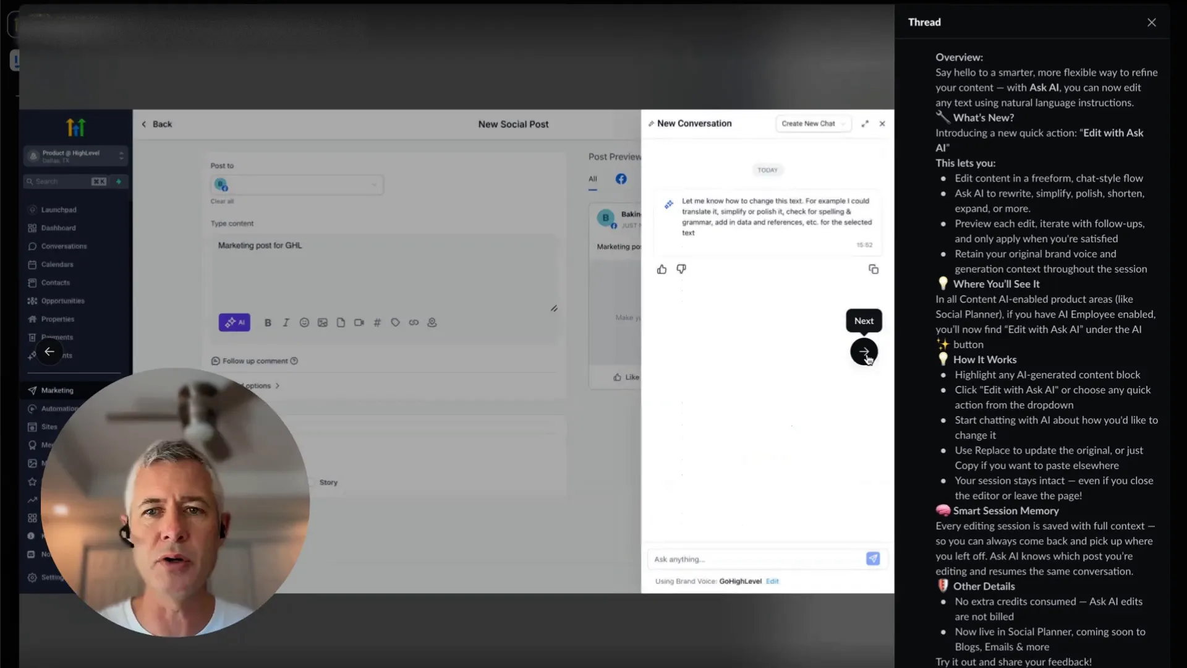Image resolution: width=1187 pixels, height=668 pixels.
Task: Click the 'Other Details' heading in Thread
Action: (984, 586)
